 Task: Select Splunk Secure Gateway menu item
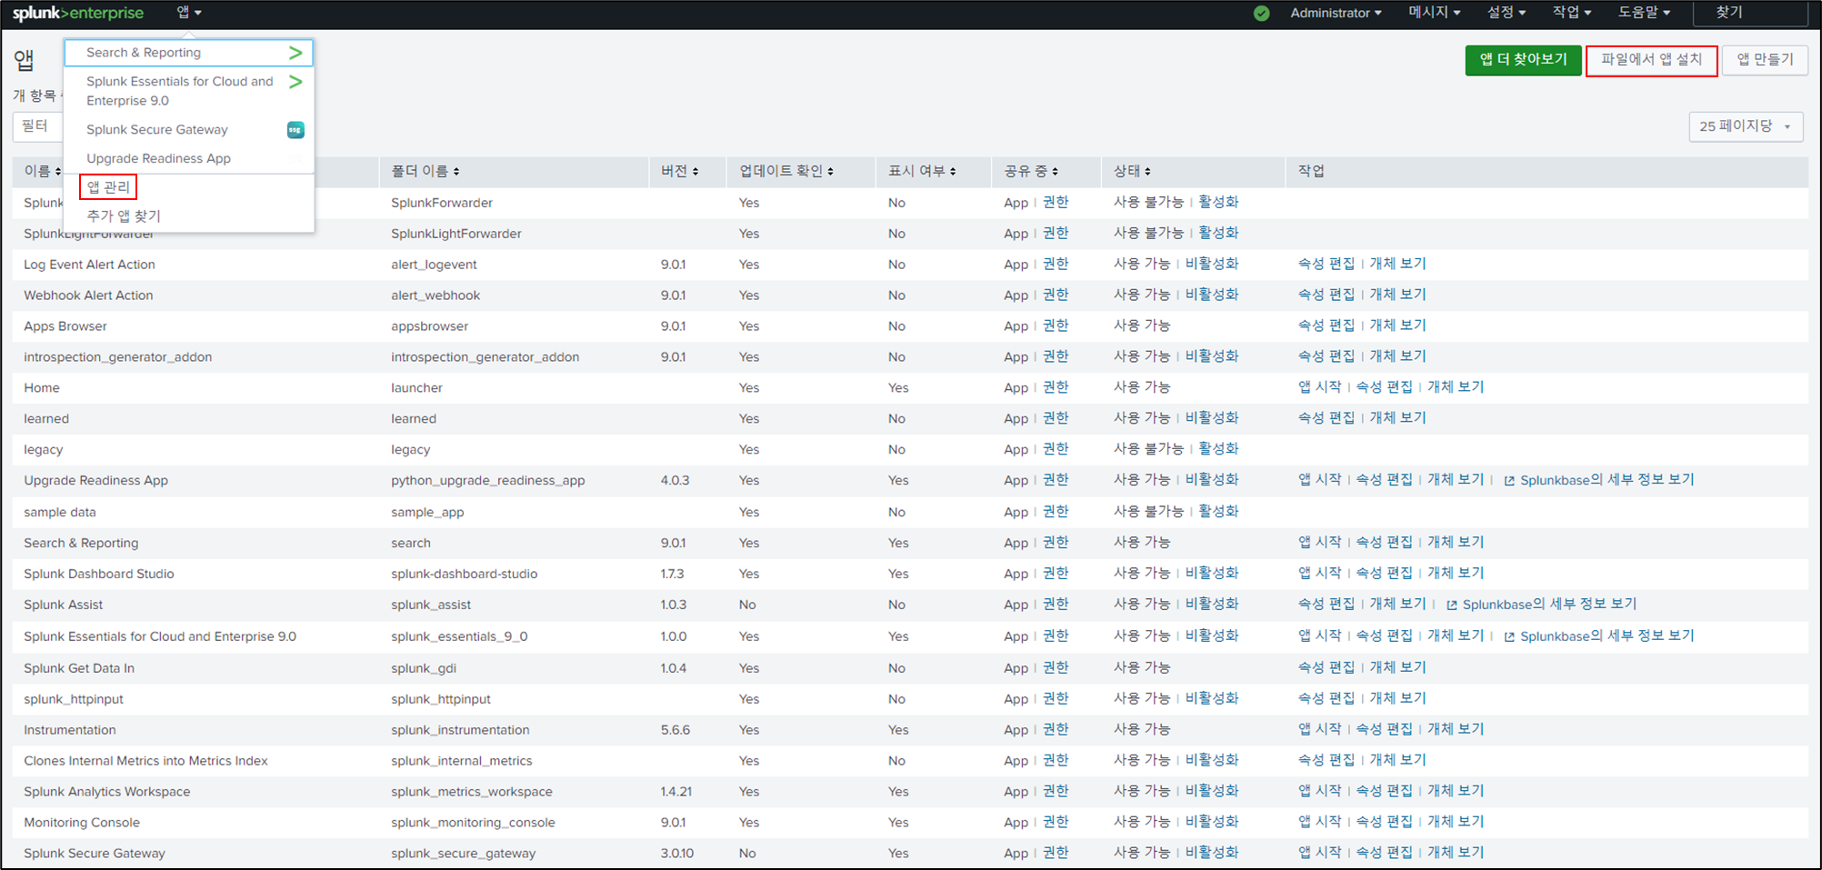[189, 130]
